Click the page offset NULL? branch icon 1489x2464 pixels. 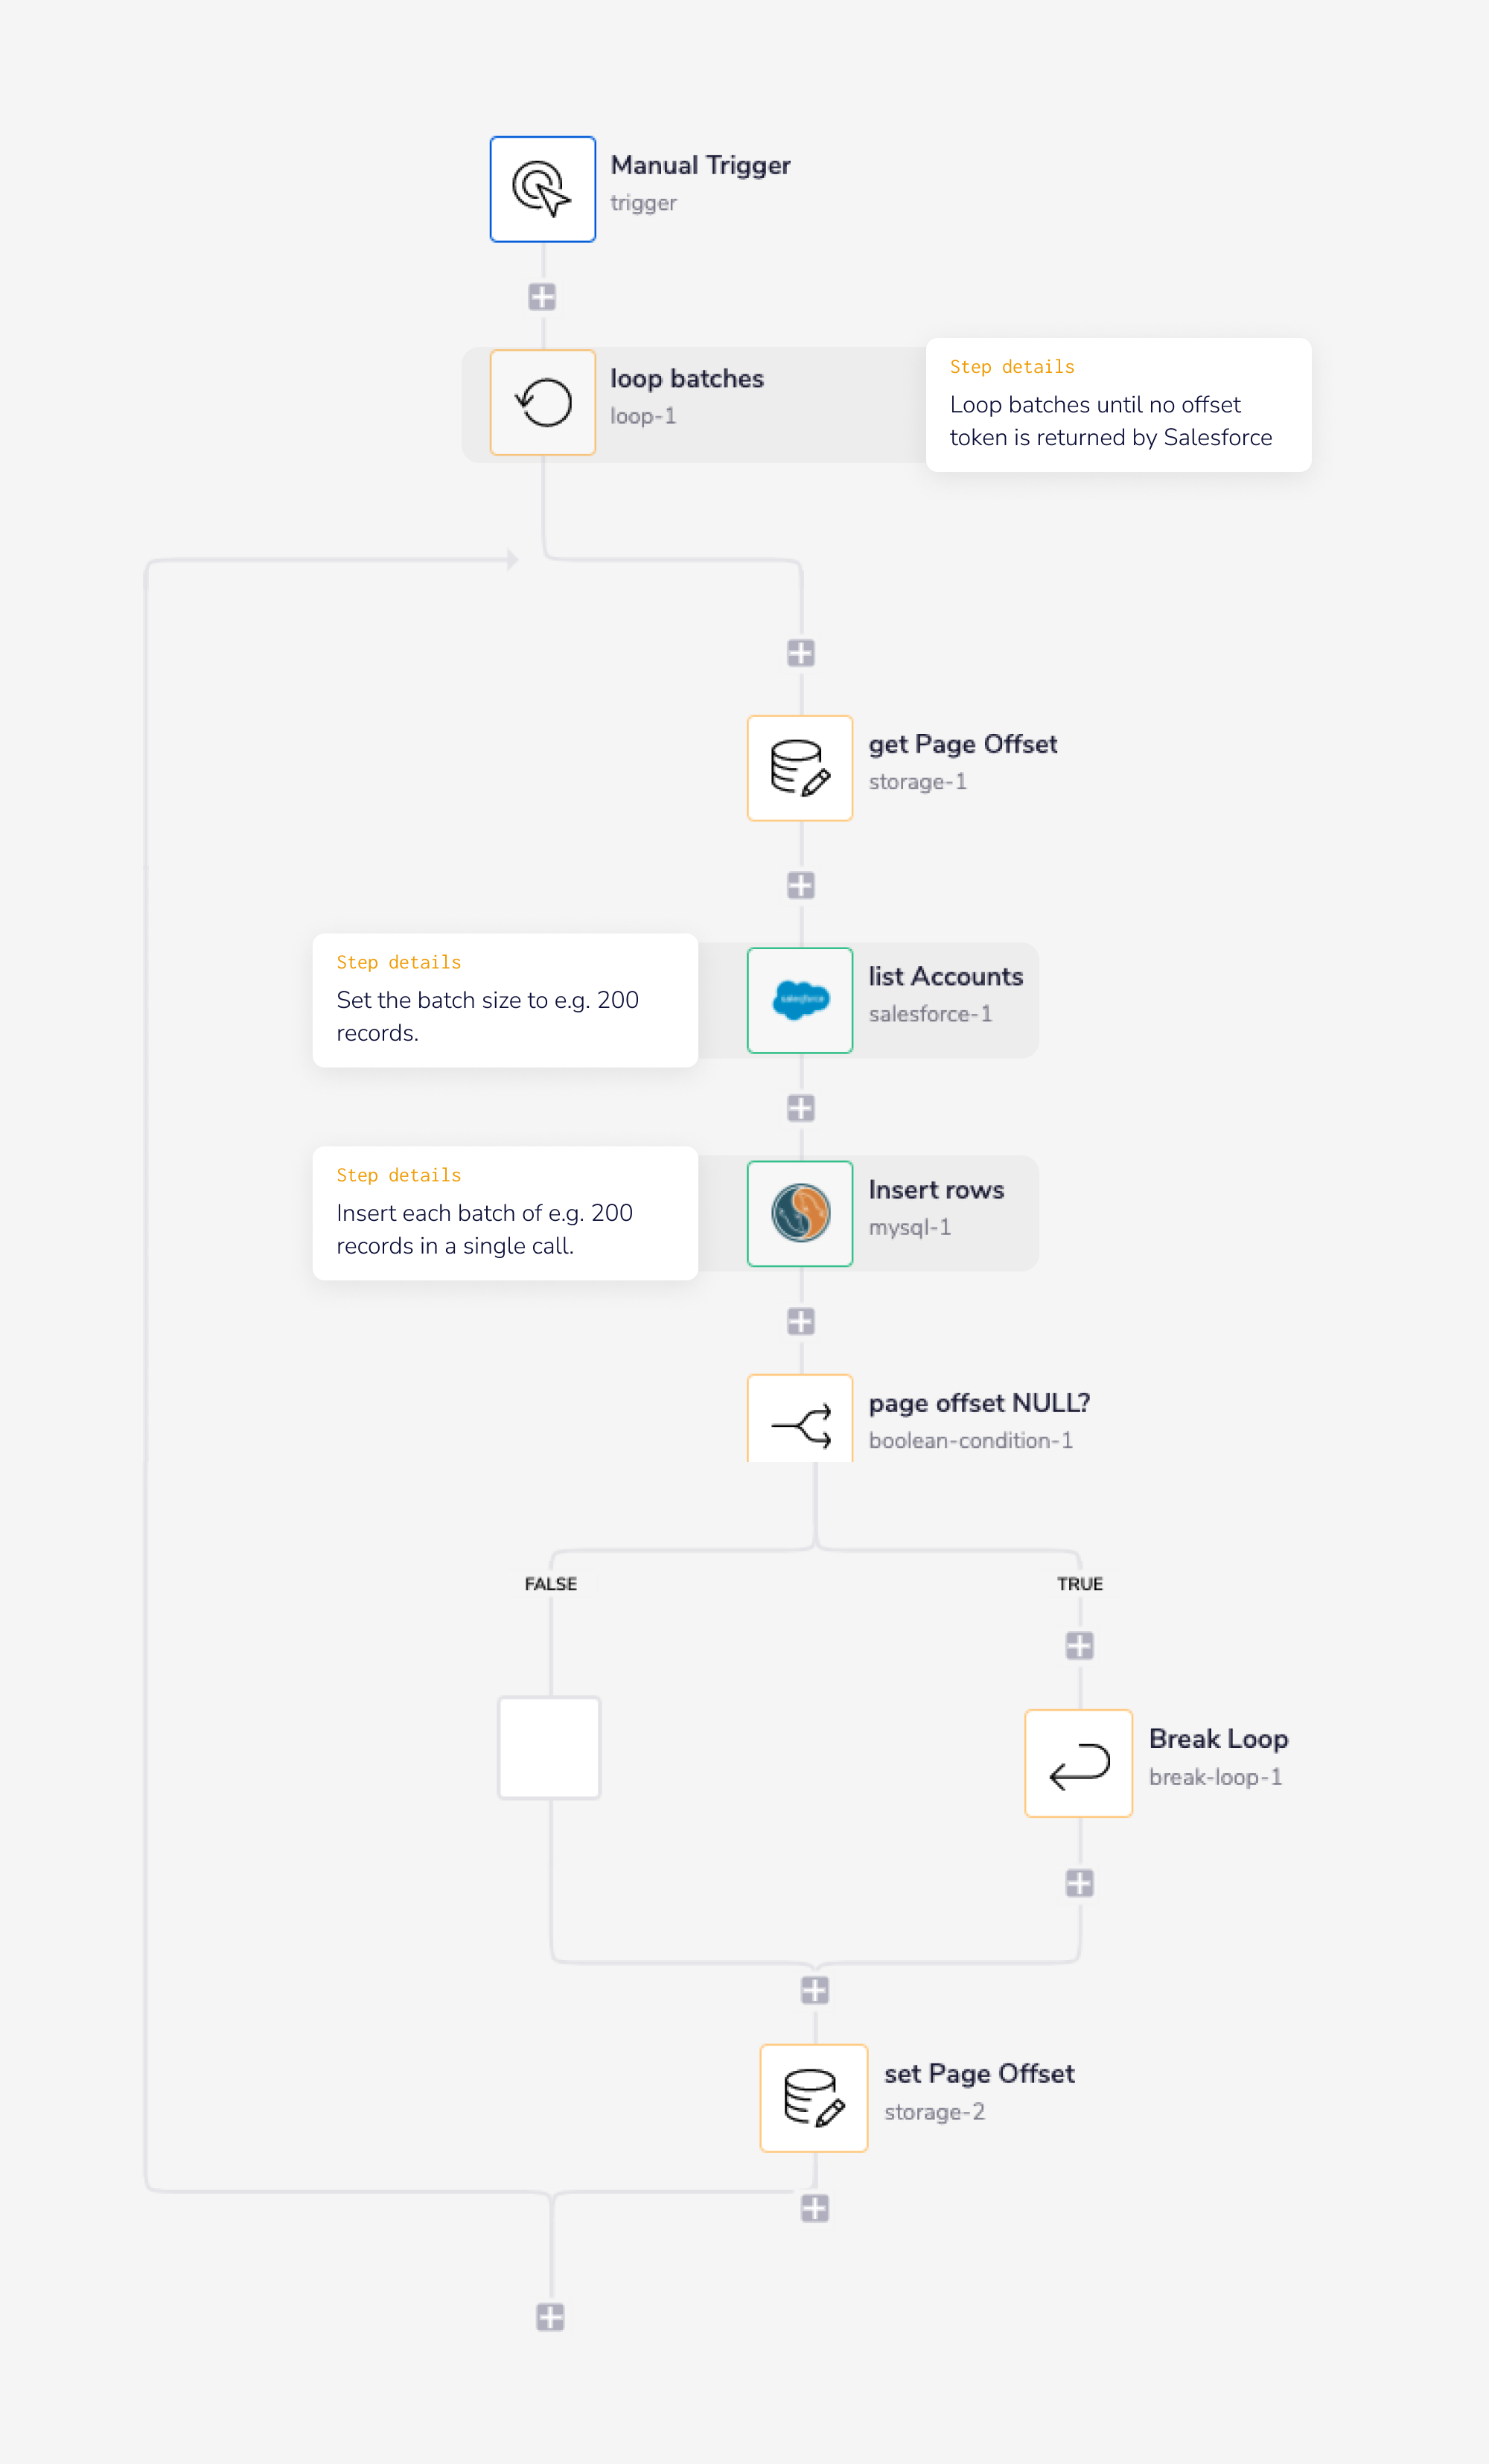click(799, 1422)
